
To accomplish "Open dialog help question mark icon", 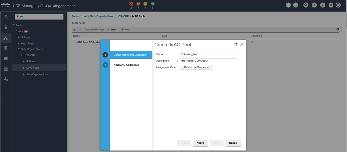I will [236, 44].
